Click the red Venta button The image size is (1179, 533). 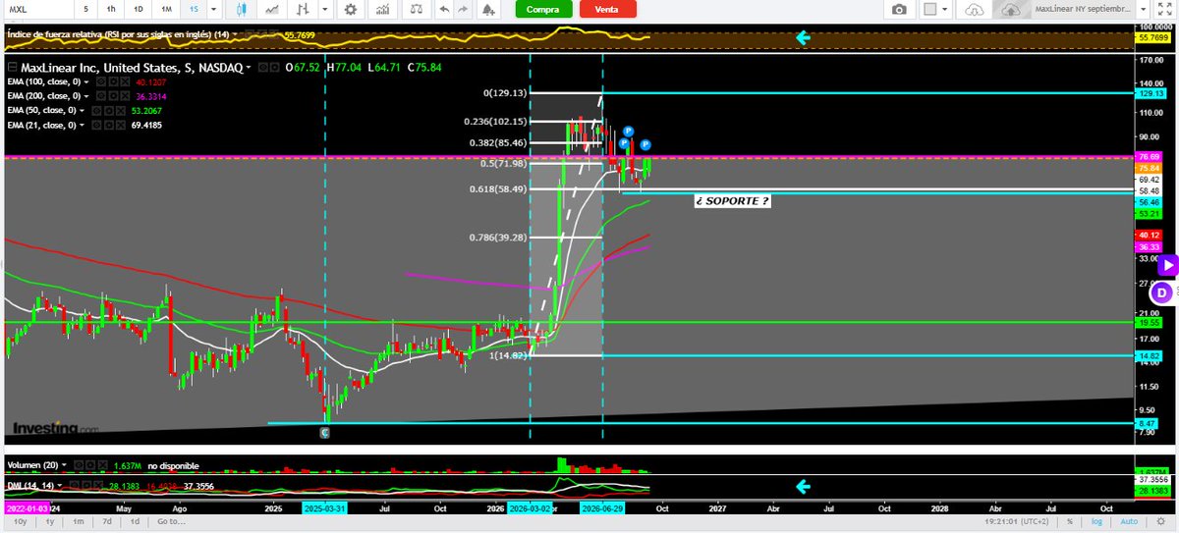tap(607, 9)
